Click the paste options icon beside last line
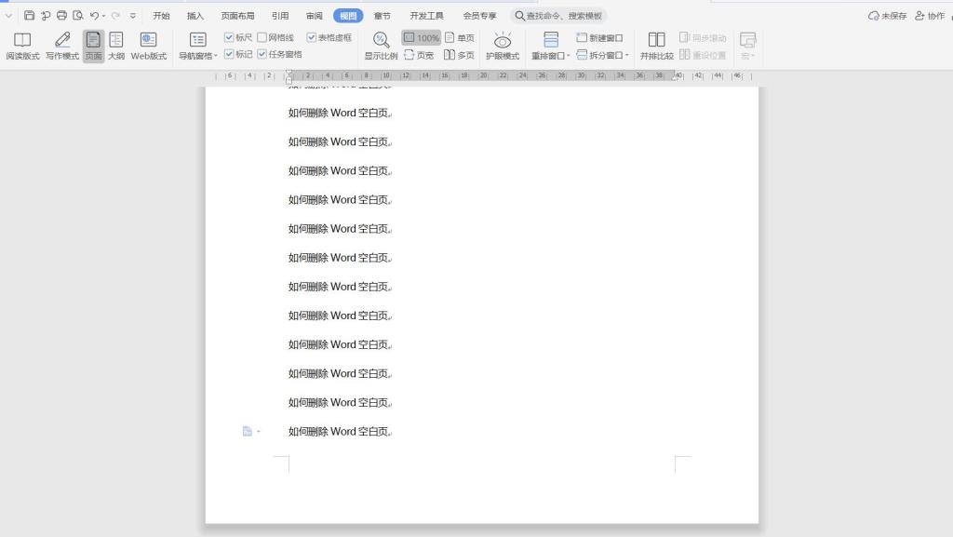This screenshot has height=537, width=953. 248,431
